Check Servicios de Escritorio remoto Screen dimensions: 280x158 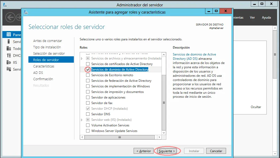point(88,75)
